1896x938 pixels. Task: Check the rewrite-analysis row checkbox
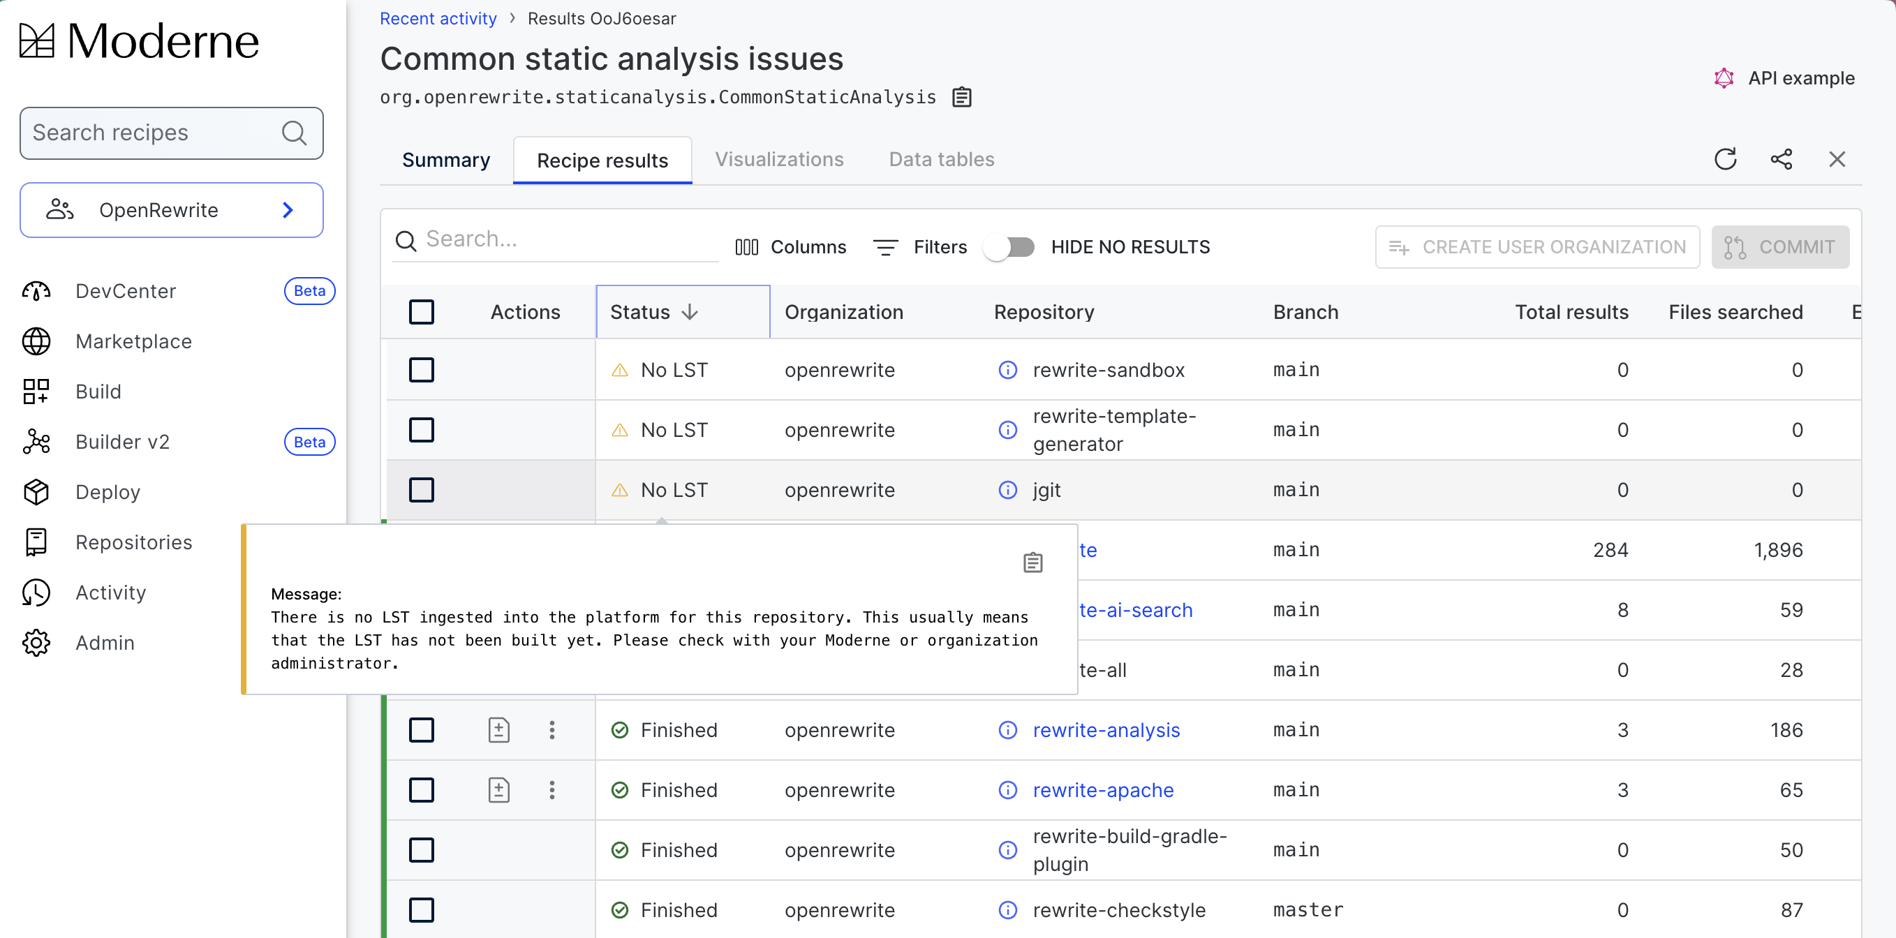(x=422, y=731)
